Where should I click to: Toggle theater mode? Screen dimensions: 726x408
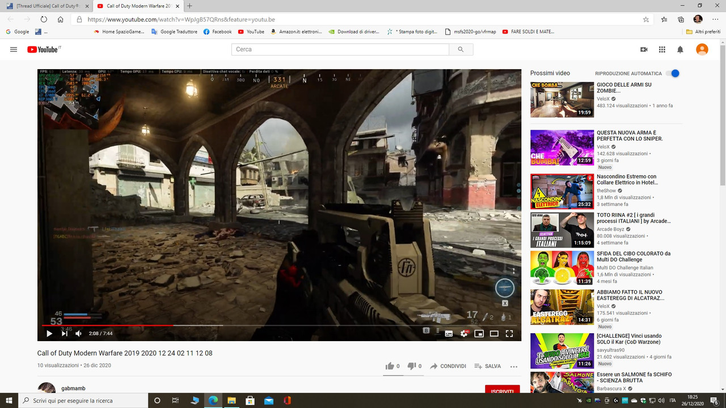tap(494, 334)
